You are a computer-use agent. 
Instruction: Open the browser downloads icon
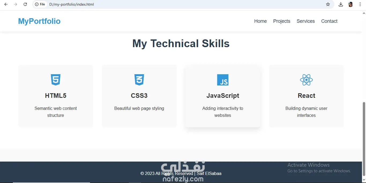[x=341, y=4]
